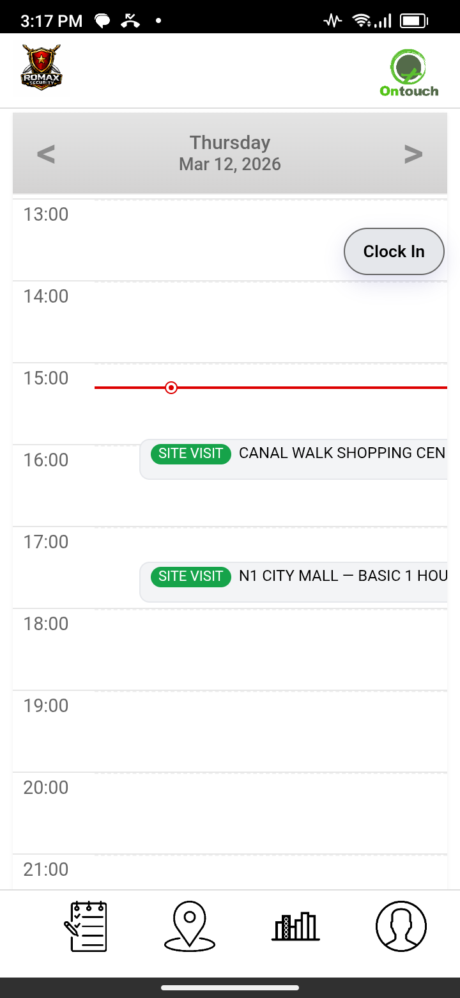Select the empty 20:00 time slot
This screenshot has width=460, height=998.
[x=268, y=813]
